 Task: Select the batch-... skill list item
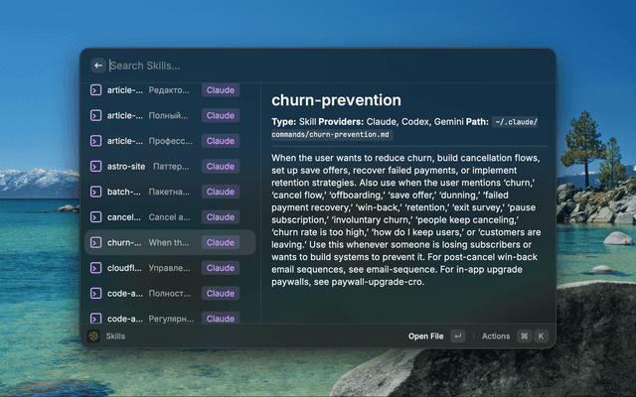[170, 192]
